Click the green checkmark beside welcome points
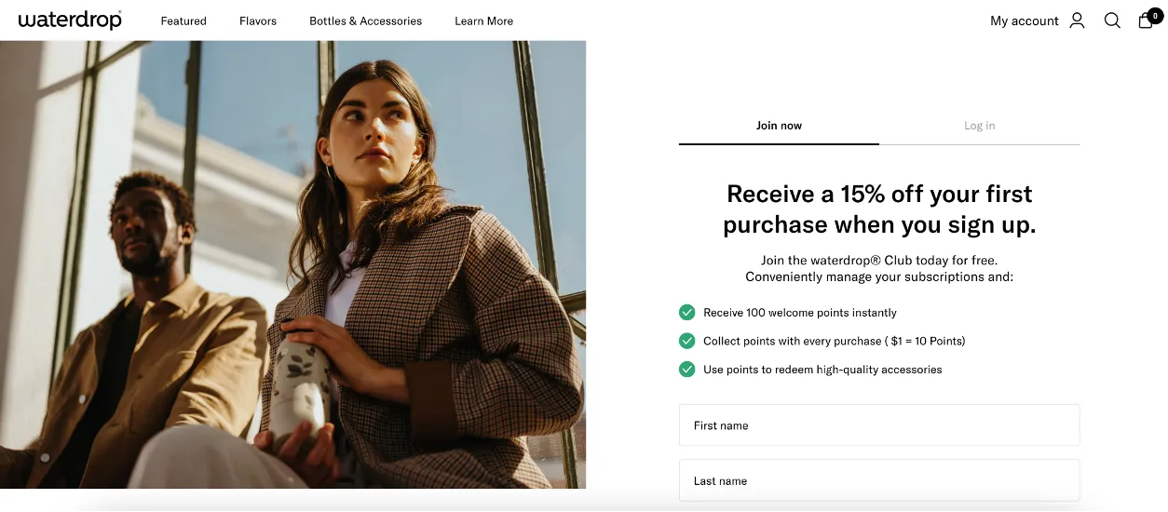 [687, 313]
